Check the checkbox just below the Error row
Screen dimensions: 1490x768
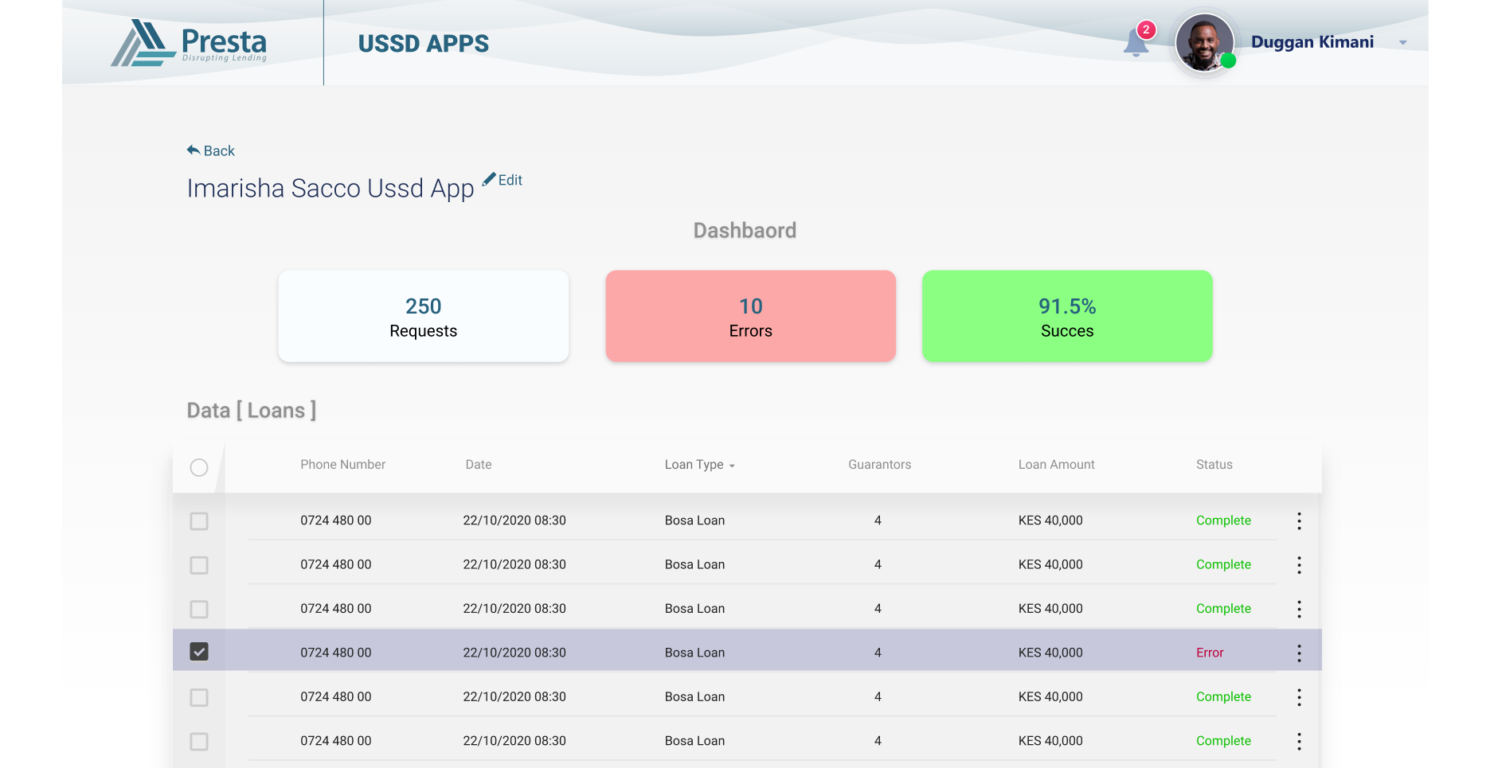(x=199, y=697)
